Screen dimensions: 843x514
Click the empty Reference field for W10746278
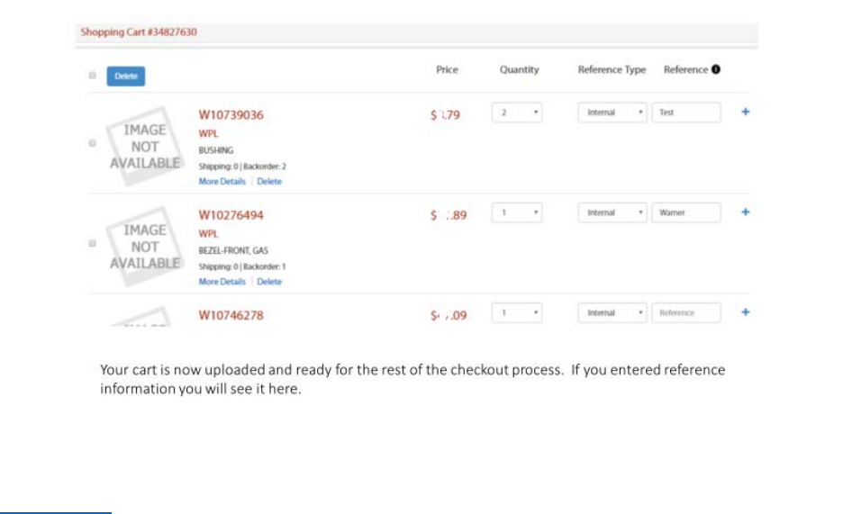686,312
